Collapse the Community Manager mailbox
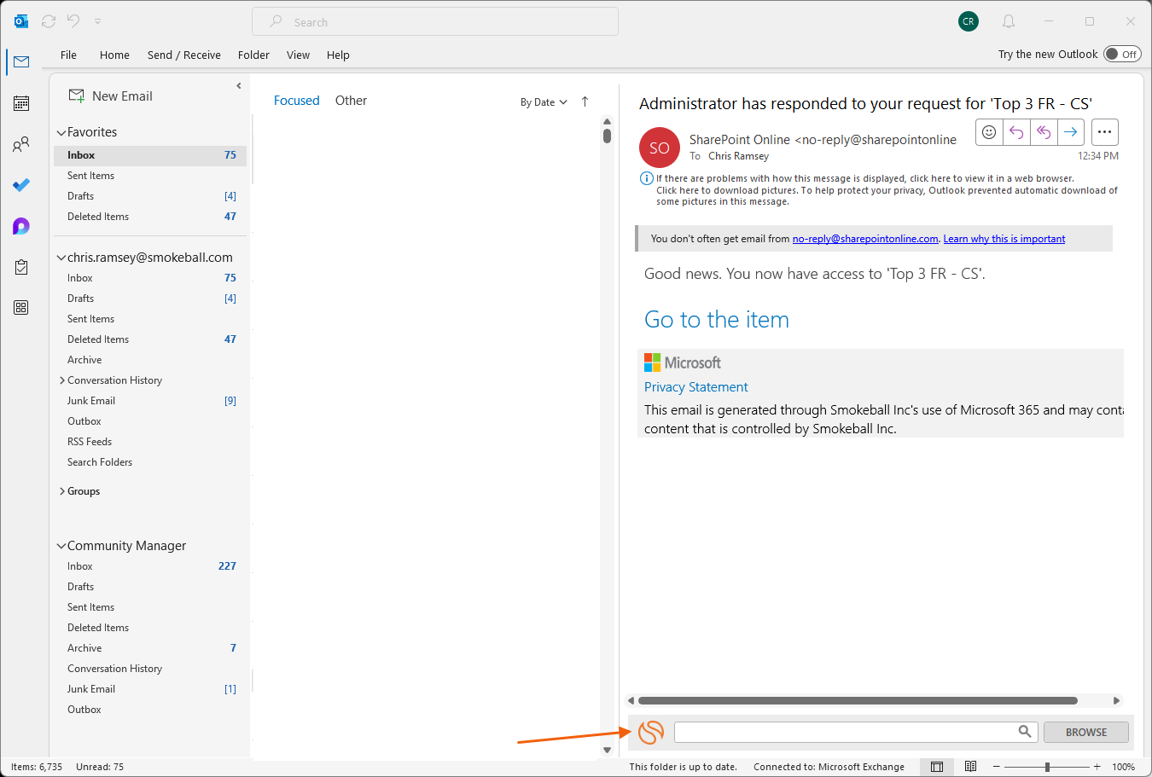This screenshot has height=777, width=1152. pyautogui.click(x=61, y=546)
